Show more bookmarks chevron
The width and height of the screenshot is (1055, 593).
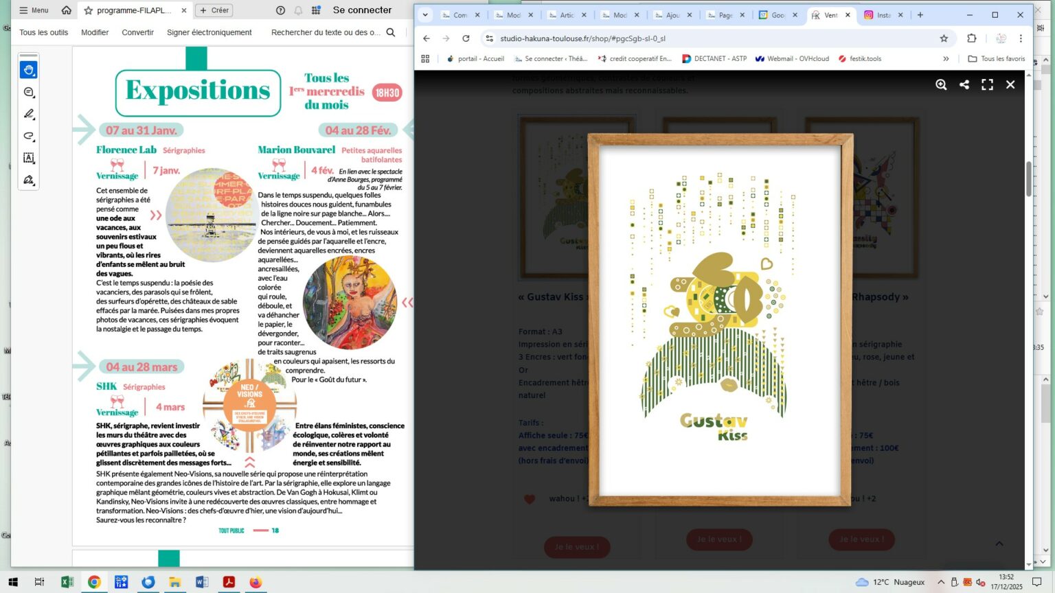[946, 59]
